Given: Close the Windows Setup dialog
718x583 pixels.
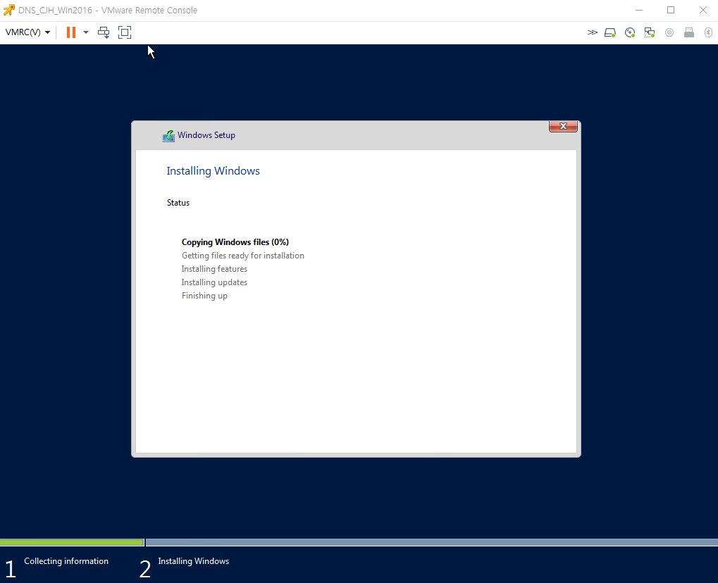Looking at the screenshot, I should tap(563, 126).
